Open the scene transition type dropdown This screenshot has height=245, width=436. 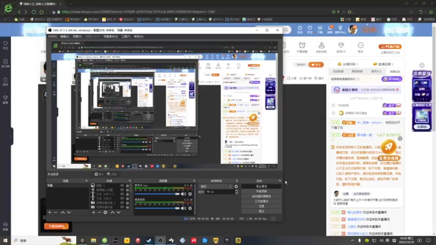[216, 187]
